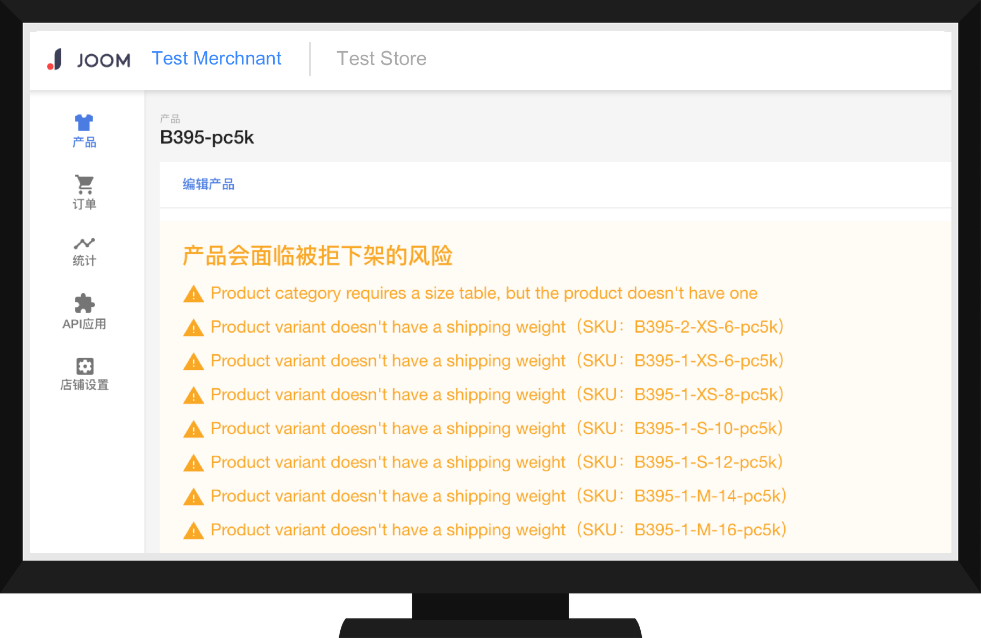Image resolution: width=981 pixels, height=638 pixels.
Task: Click the 产品 breadcrumb label above the title
Action: (170, 119)
